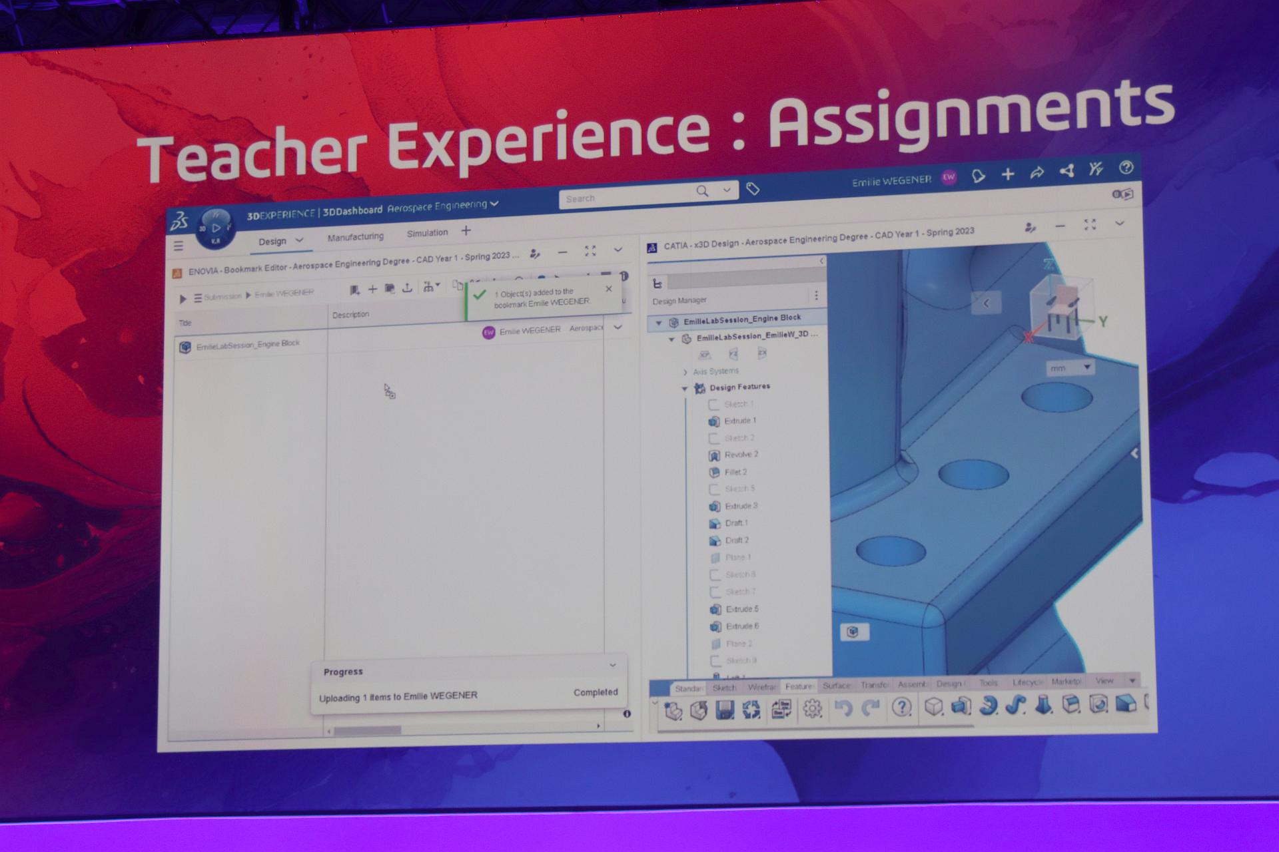This screenshot has width=1279, height=852.
Task: Collapse side panel arrow in 3D viewport
Action: click(986, 303)
